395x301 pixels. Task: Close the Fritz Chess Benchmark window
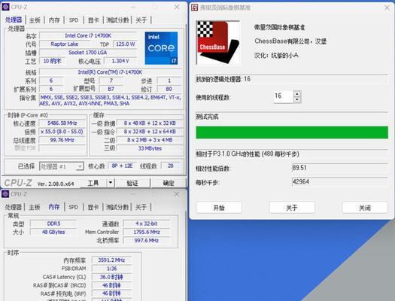[x=387, y=8]
